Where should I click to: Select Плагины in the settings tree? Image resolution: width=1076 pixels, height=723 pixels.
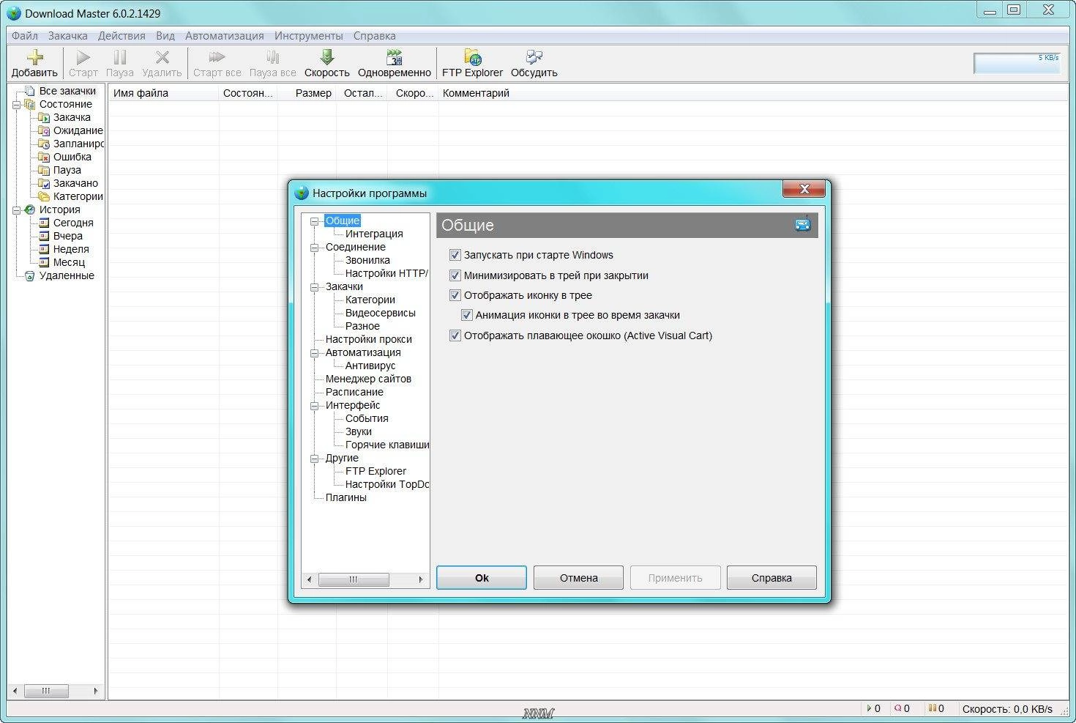tap(346, 497)
